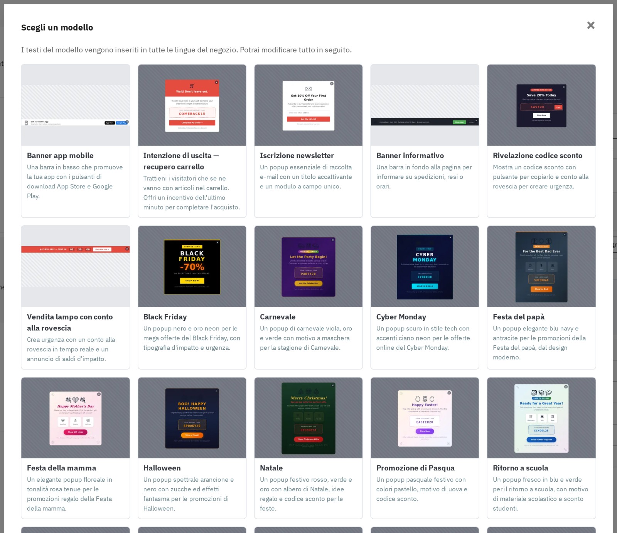Click the Black Friday description text
The height and width of the screenshot is (533, 617).
192,338
